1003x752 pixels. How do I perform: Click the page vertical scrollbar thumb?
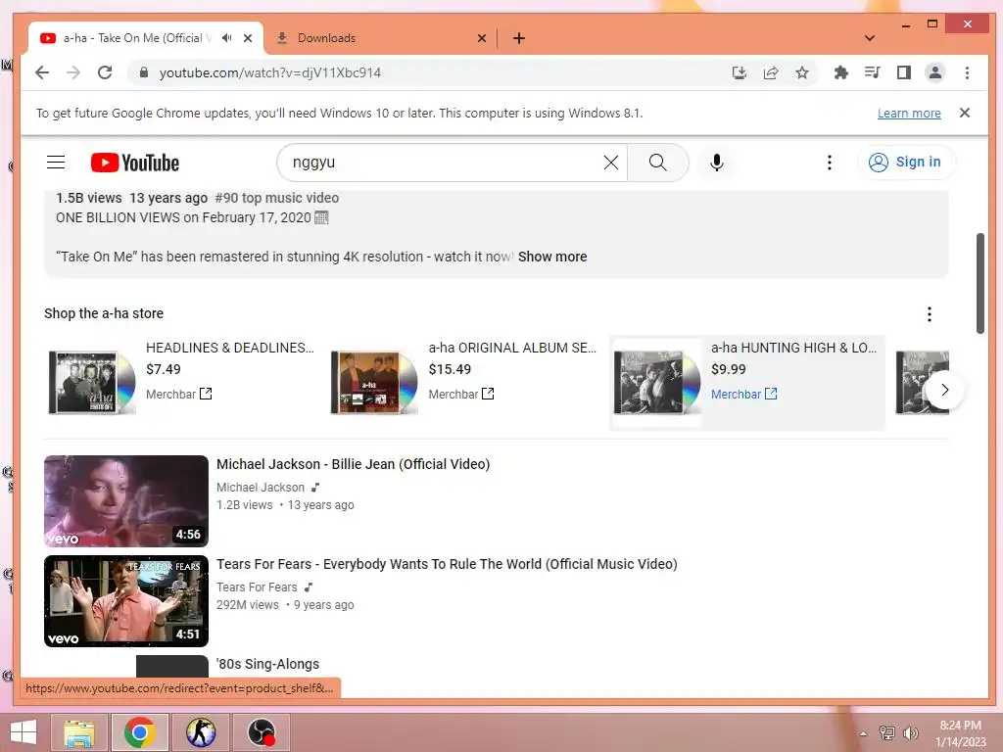[x=979, y=283]
